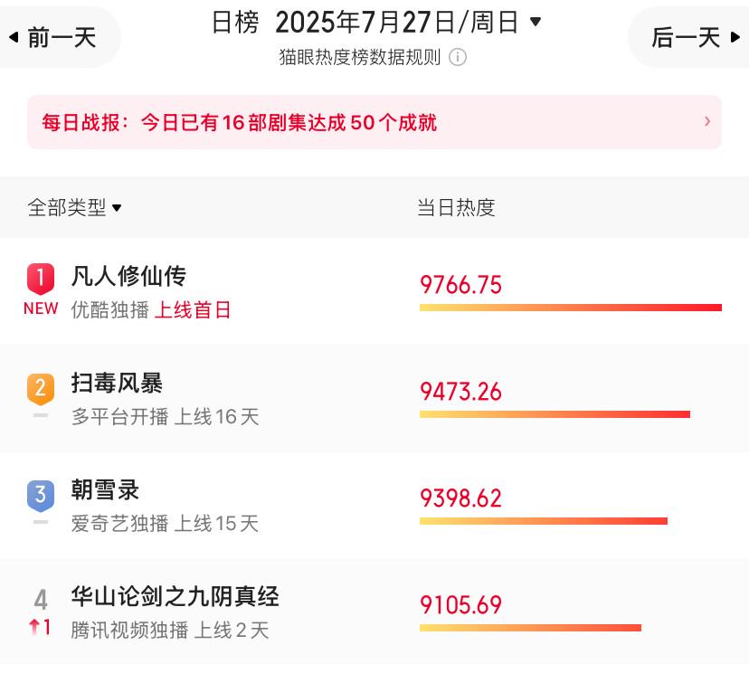The width and height of the screenshot is (749, 683).
Task: Click the 日榜 label
Action: coord(235,23)
